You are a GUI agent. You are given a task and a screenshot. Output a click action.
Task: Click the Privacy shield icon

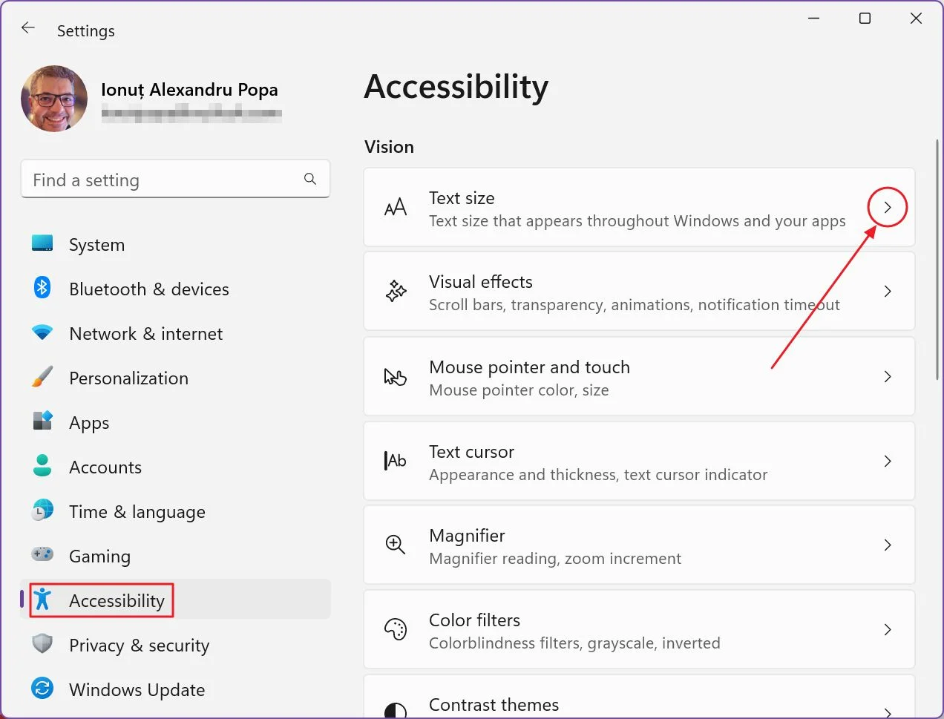click(42, 643)
